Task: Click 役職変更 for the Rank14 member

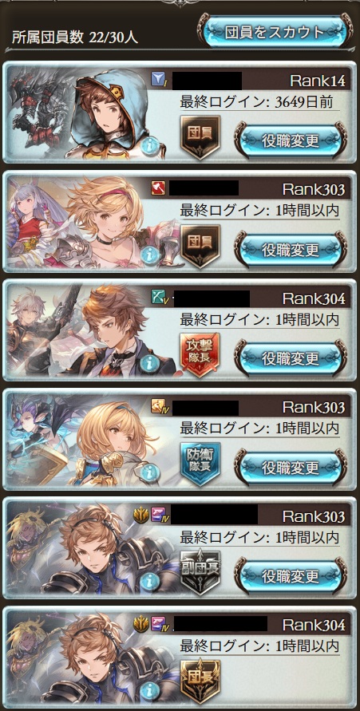Action: (x=291, y=140)
